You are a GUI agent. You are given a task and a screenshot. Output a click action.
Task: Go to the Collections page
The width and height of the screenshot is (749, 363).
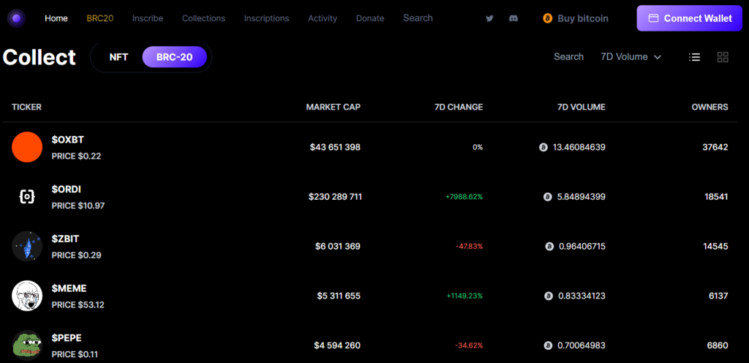pos(203,18)
